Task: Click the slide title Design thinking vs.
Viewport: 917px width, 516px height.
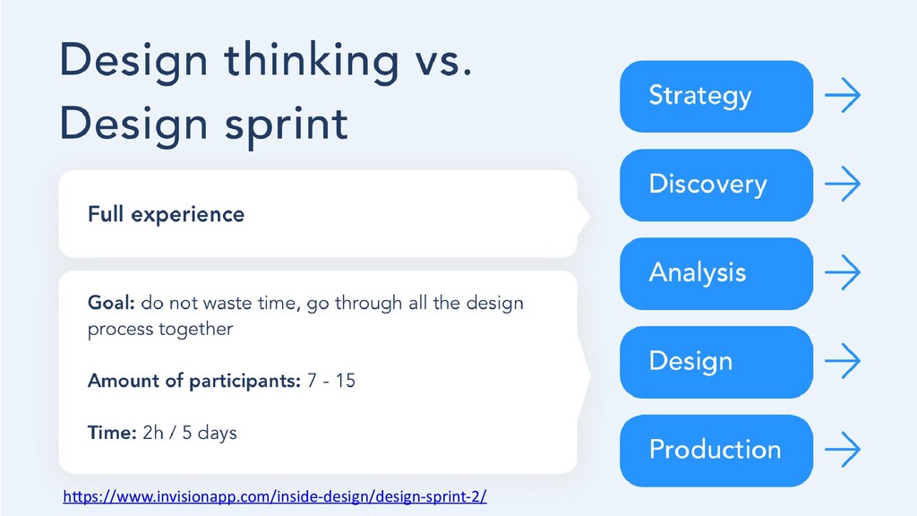Action: point(265,62)
